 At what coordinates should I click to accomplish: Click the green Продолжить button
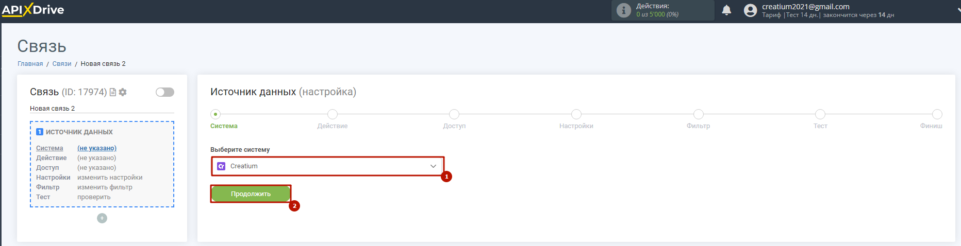251,194
